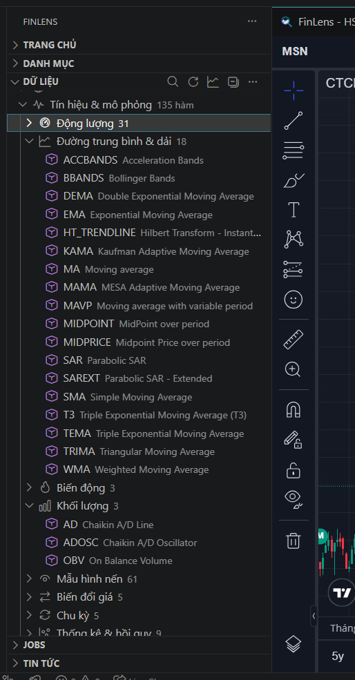Expand the TIN TỨC section

tap(139, 663)
